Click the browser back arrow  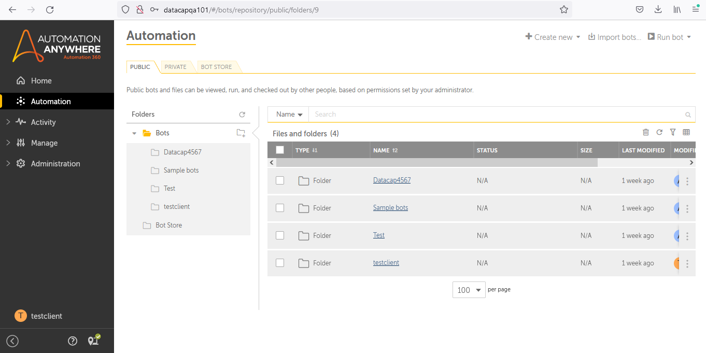click(x=12, y=9)
